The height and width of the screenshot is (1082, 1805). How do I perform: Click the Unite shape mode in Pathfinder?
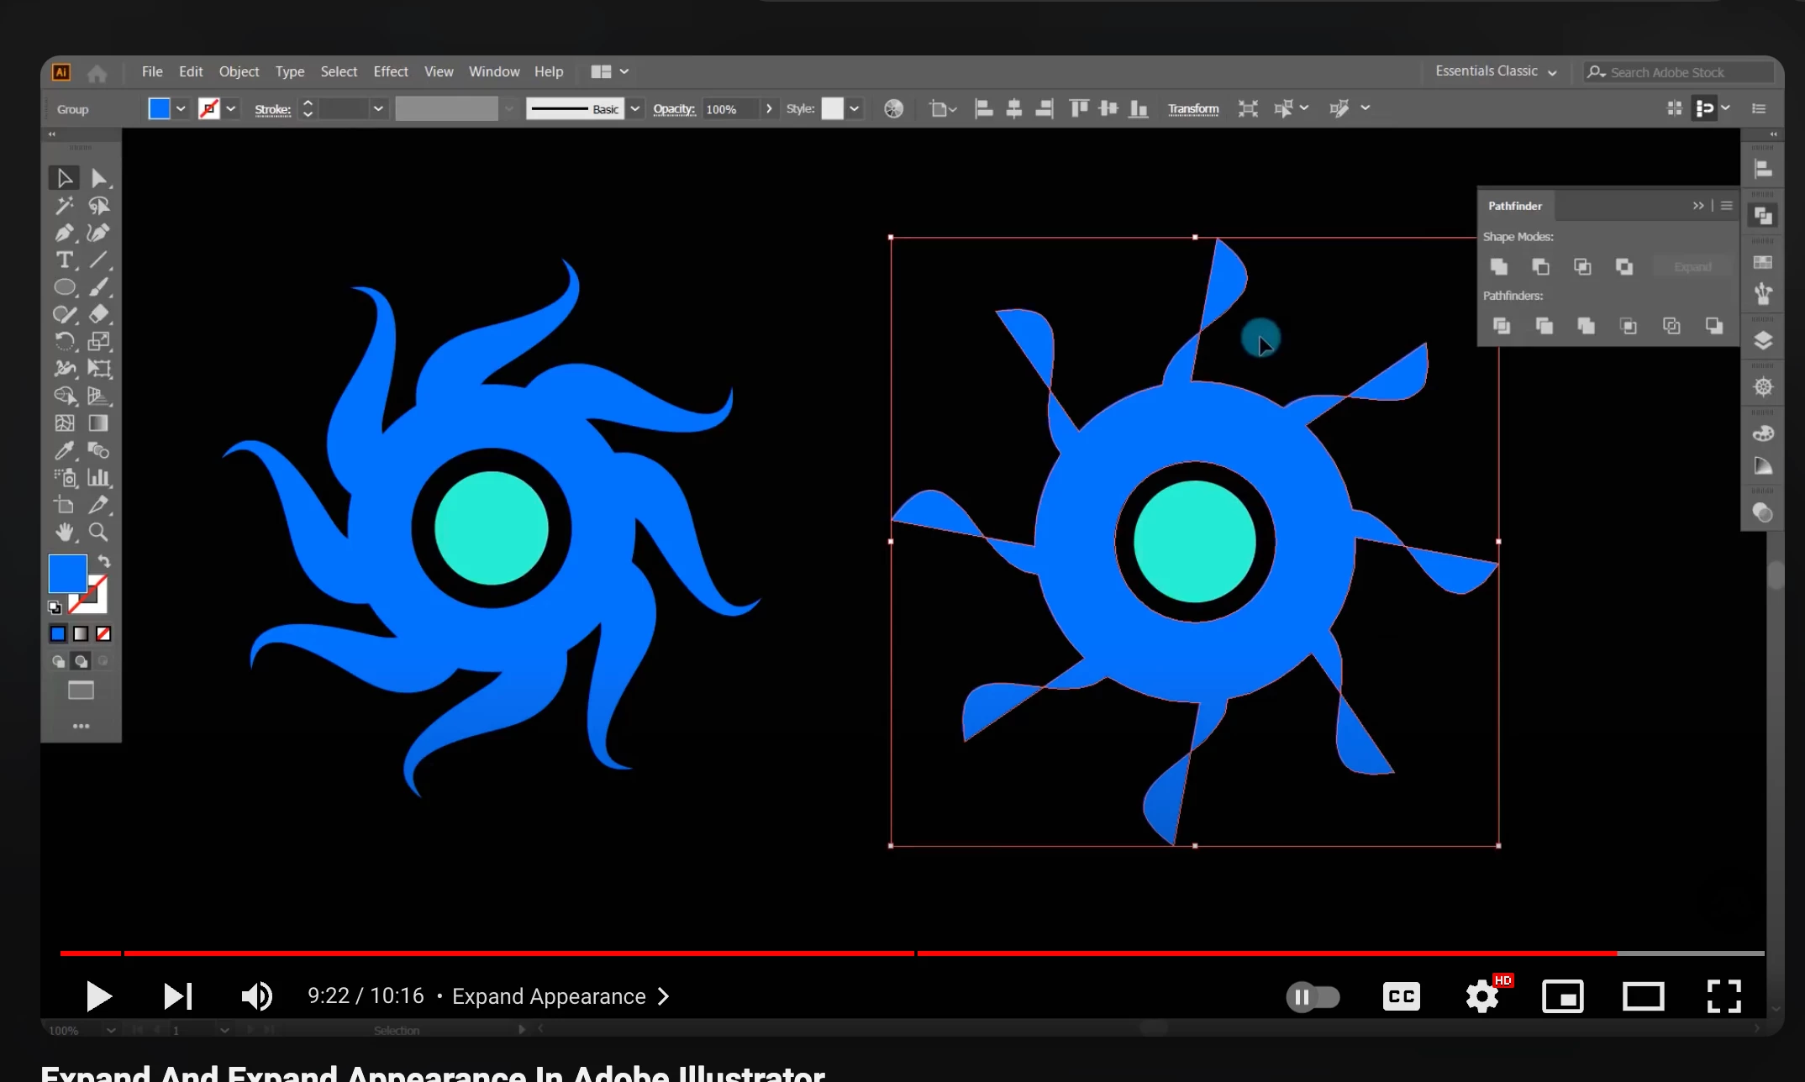(1498, 267)
